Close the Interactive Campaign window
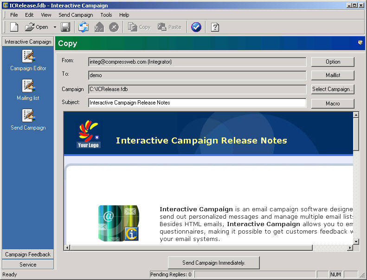Image resolution: width=367 pixels, height=280 pixels. point(361,5)
